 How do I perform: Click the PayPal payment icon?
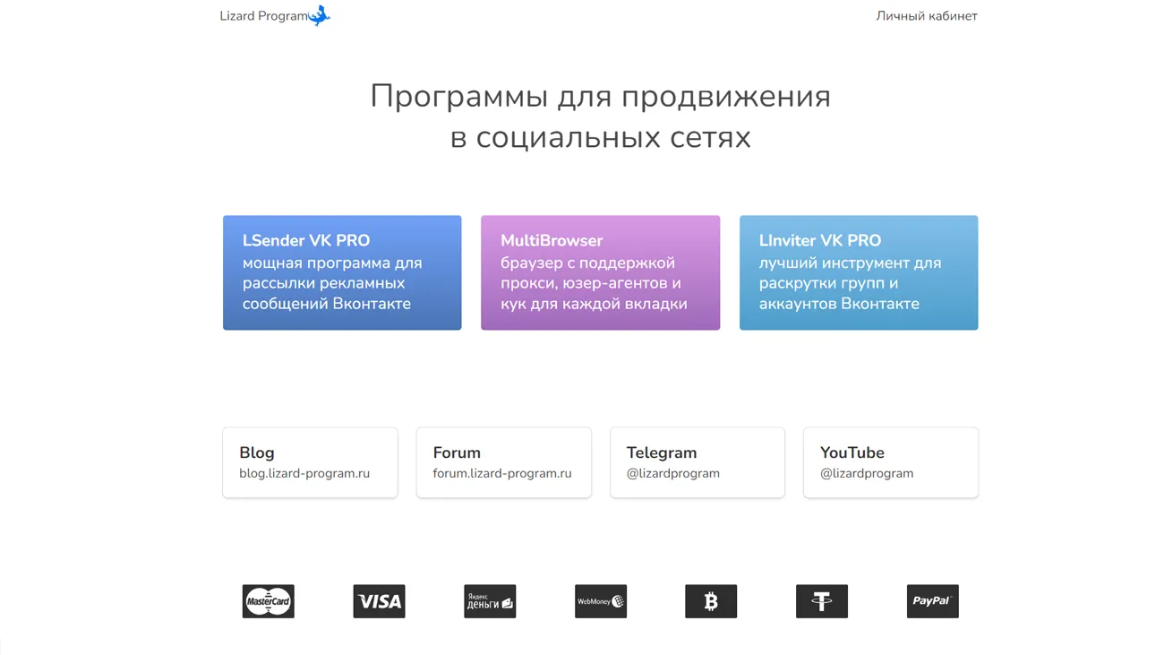point(933,601)
